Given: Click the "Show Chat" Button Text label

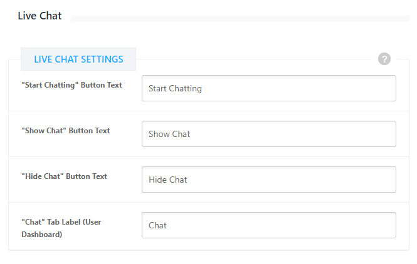Looking at the screenshot, I should pos(65,131).
